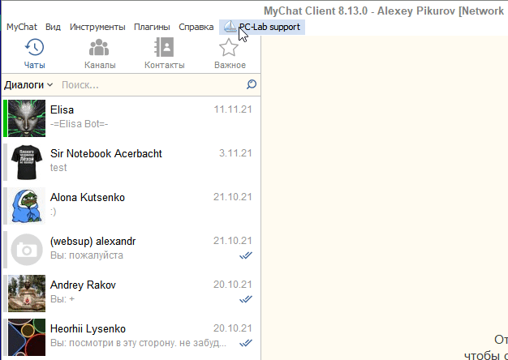Expand the Диалоги dropdown
Image resolution: width=508 pixels, height=360 pixels.
28,85
